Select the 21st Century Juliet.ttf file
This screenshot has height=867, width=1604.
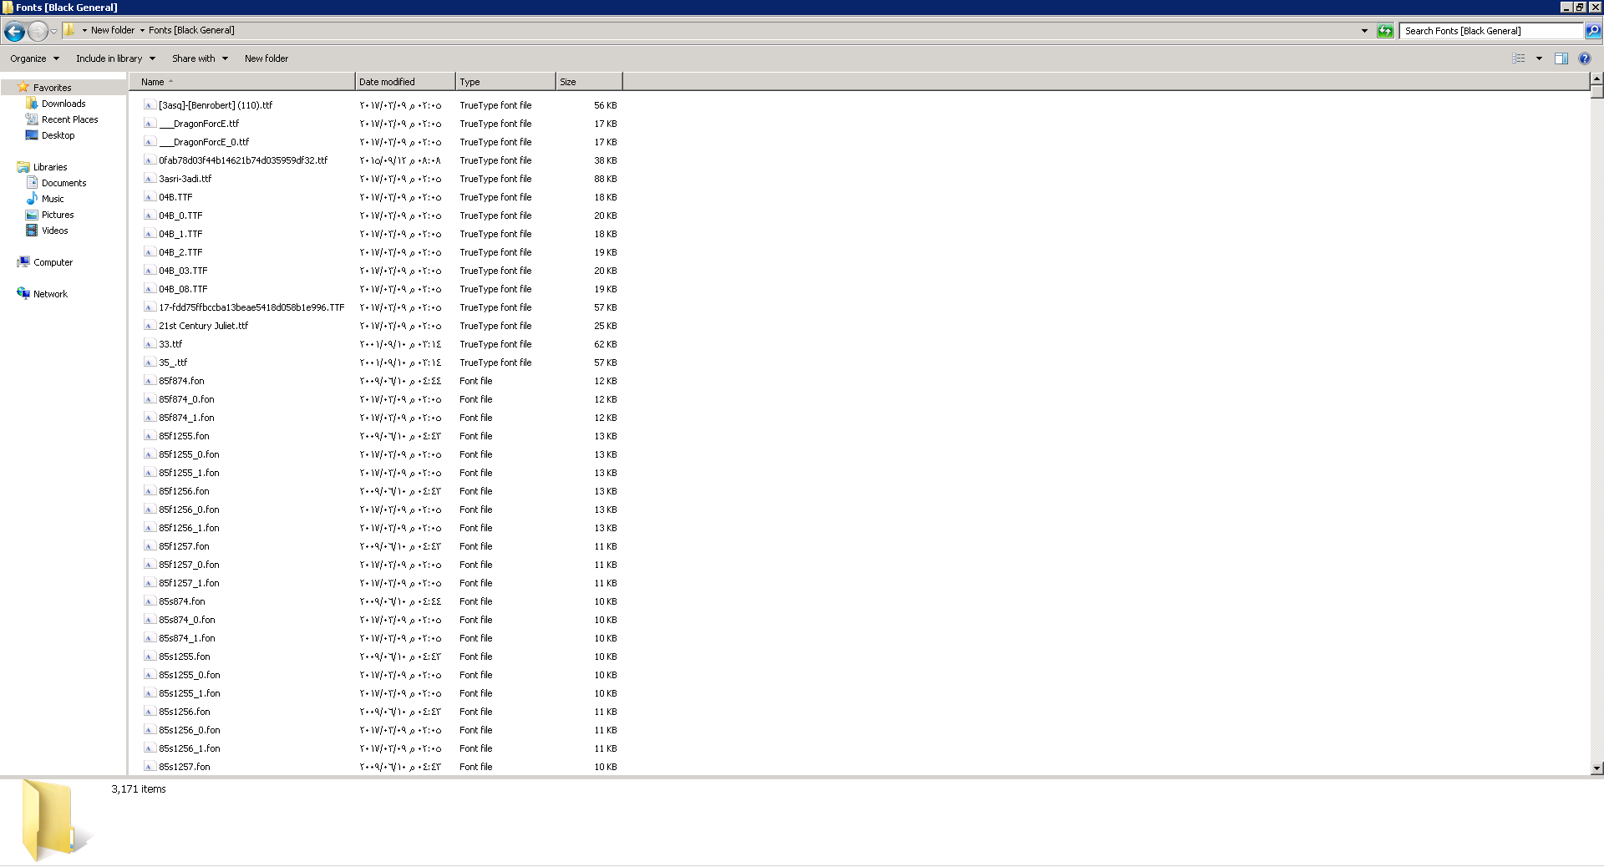[x=203, y=326]
